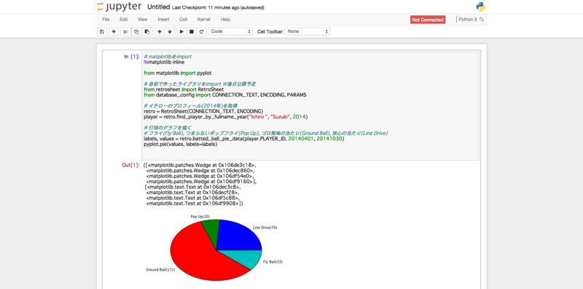This screenshot has height=289, width=583.
Task: Cut selected cell with the scissors icon
Action: (125, 31)
